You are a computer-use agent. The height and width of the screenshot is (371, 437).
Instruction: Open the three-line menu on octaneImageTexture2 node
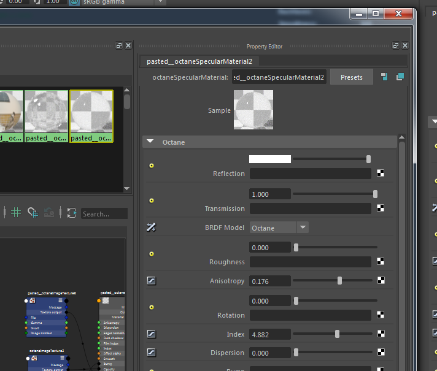click(x=62, y=358)
